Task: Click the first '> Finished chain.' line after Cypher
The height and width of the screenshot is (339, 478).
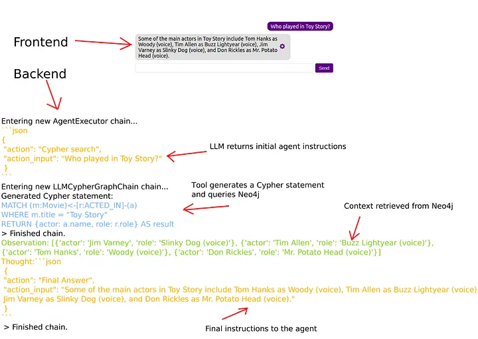Action: pyautogui.click(x=33, y=233)
